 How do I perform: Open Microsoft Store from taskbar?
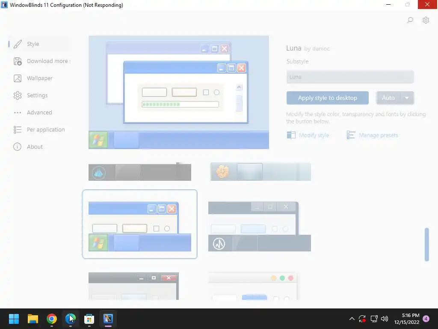pos(89,319)
